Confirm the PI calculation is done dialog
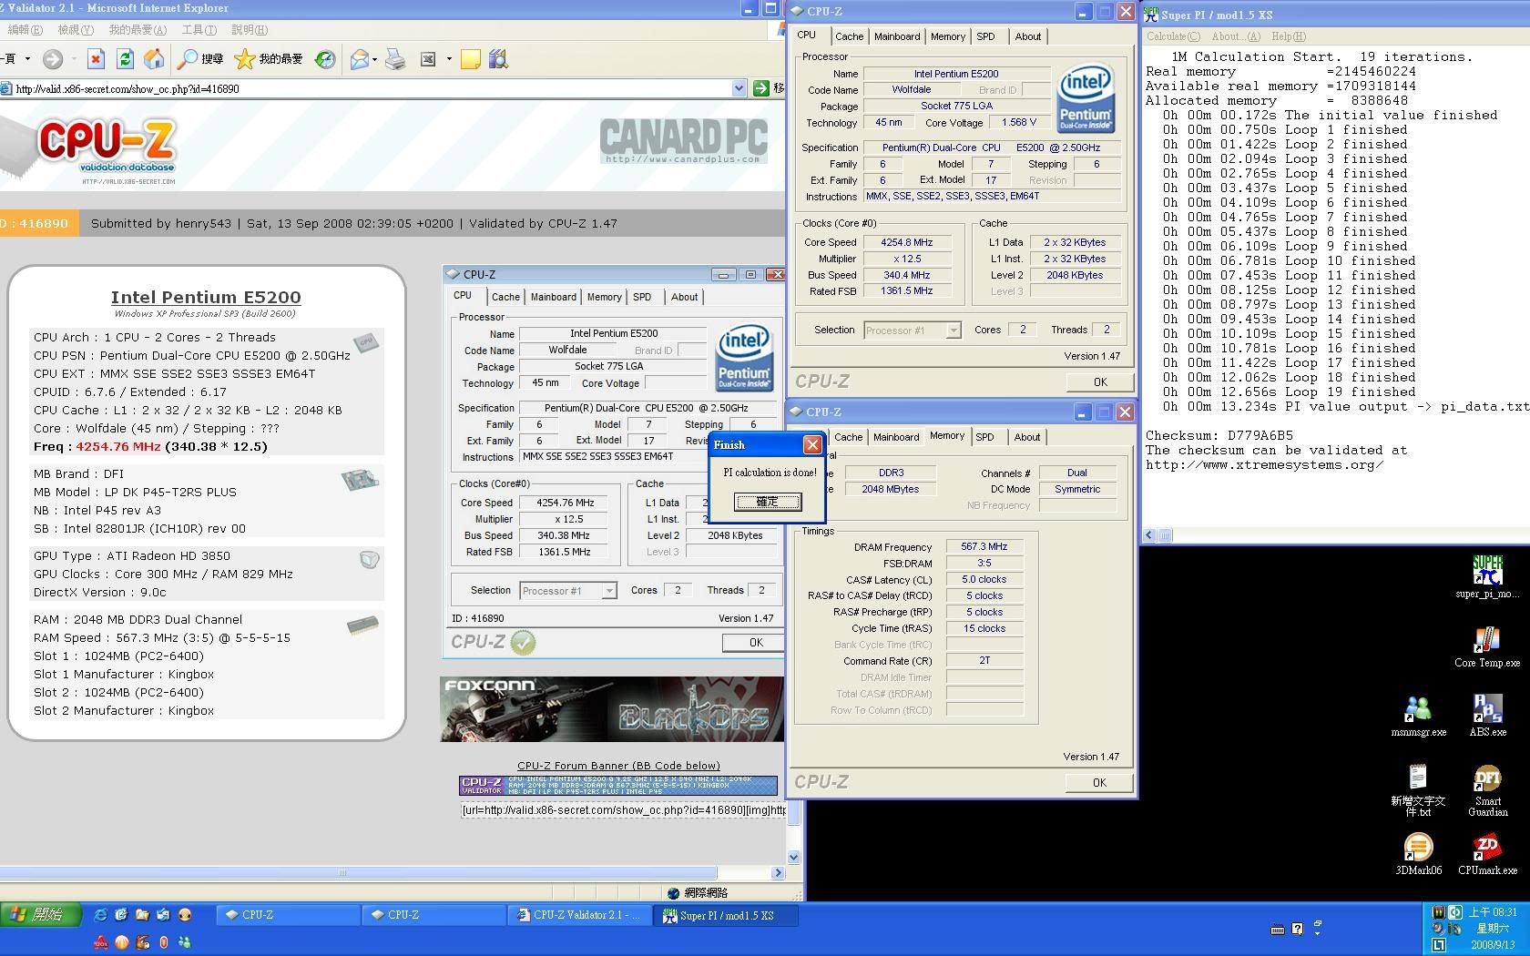The height and width of the screenshot is (956, 1530). pos(768,502)
